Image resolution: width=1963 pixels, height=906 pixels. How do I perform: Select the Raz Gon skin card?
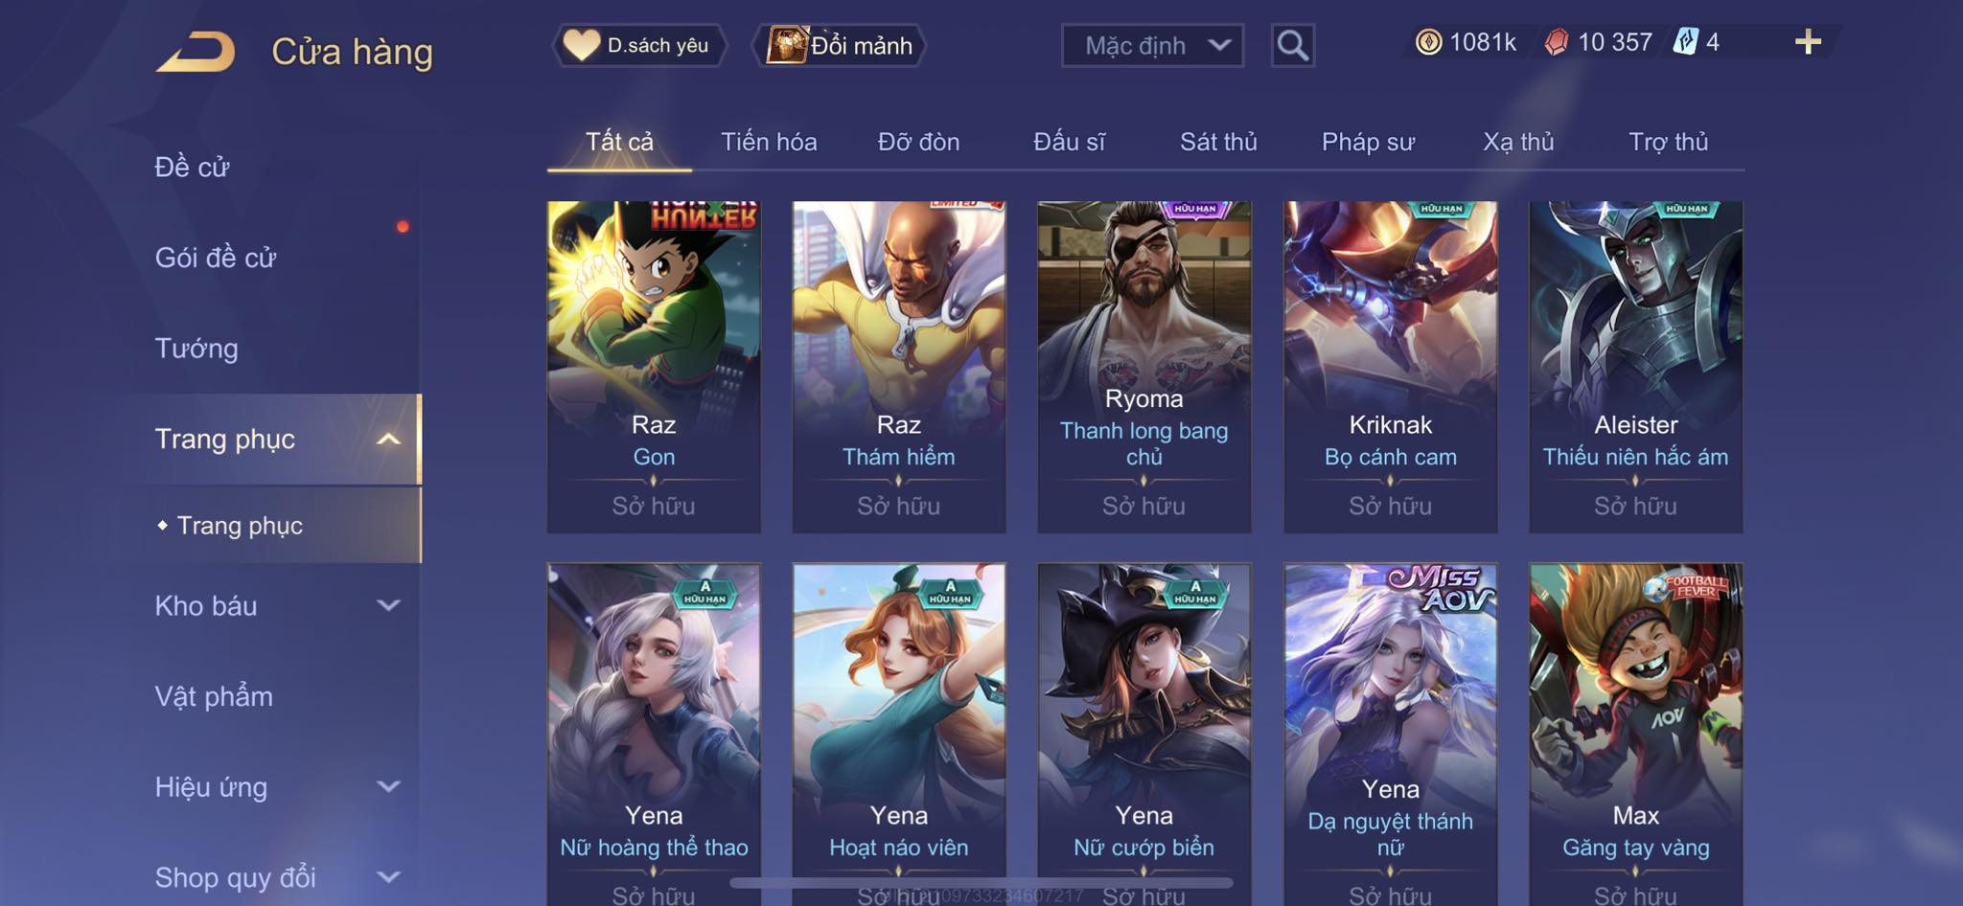(654, 367)
